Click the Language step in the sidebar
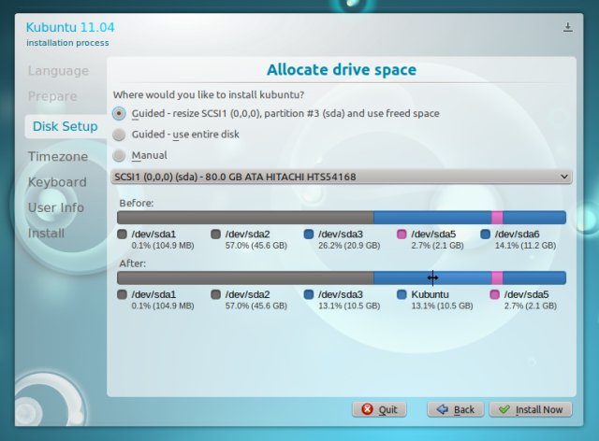The width and height of the screenshot is (599, 441). point(58,71)
